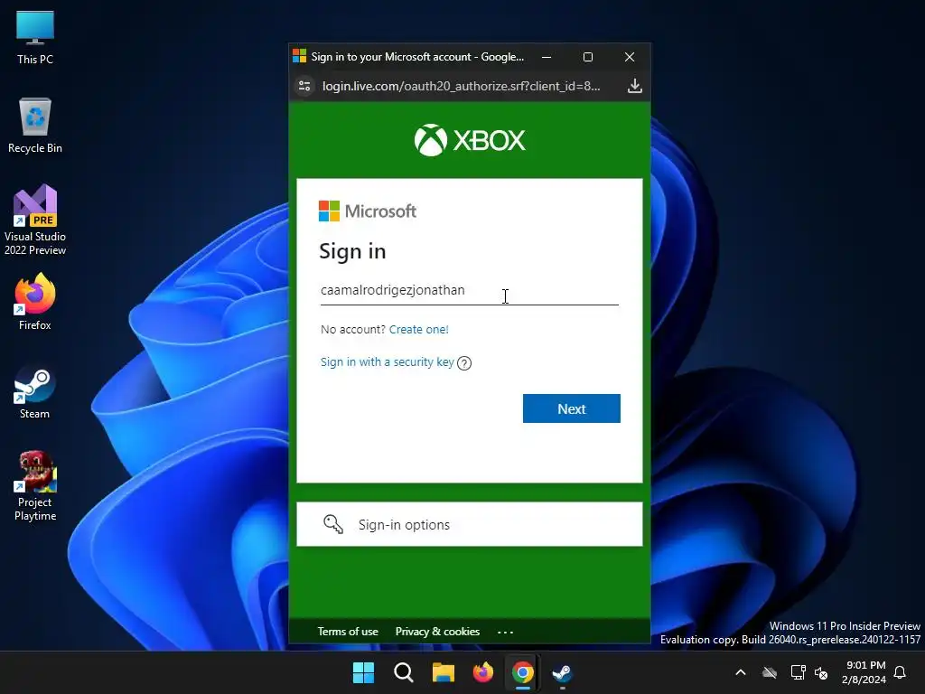Close the Microsoft sign-in window
The image size is (925, 694).
click(x=630, y=57)
